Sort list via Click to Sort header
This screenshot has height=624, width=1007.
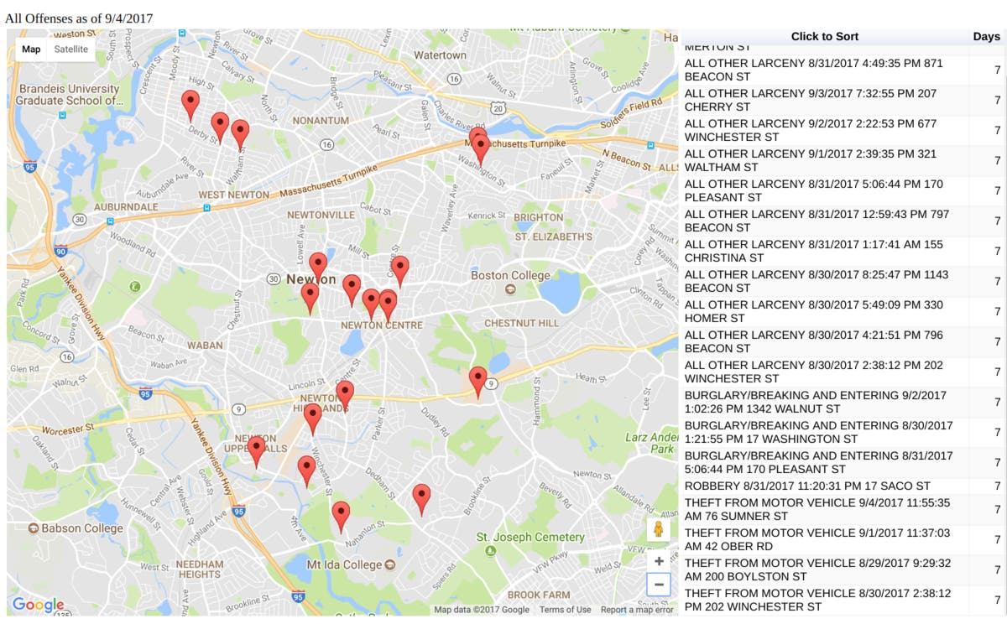(824, 37)
